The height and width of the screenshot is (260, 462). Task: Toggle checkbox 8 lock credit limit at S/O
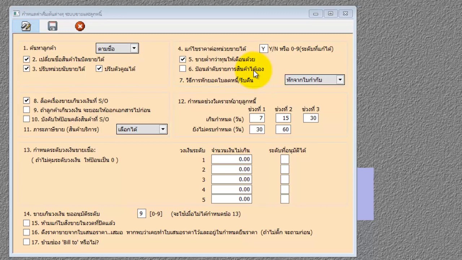click(26, 100)
